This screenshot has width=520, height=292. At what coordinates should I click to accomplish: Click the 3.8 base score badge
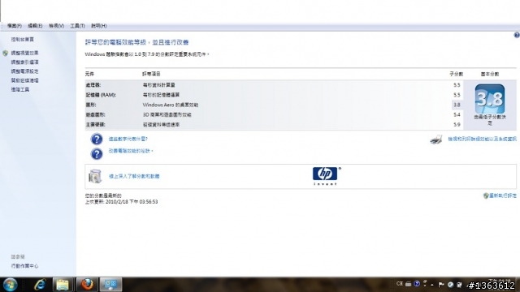pyautogui.click(x=490, y=99)
